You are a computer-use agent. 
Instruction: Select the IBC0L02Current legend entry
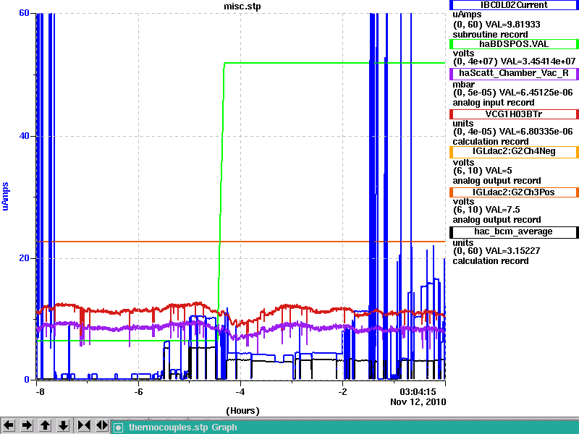click(514, 5)
